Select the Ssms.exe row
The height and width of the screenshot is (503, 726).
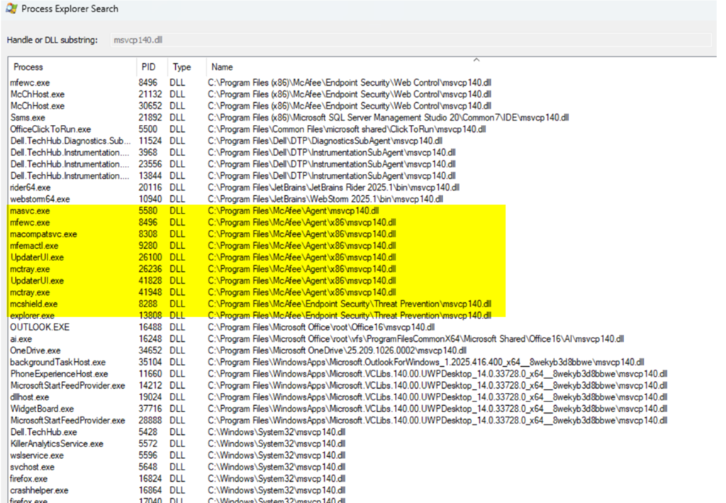(x=28, y=118)
